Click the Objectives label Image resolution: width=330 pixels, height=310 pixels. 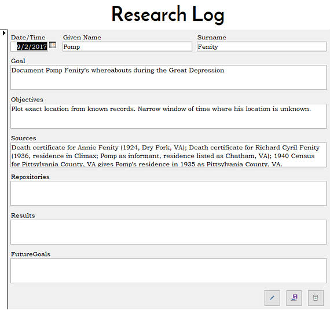pyautogui.click(x=27, y=100)
